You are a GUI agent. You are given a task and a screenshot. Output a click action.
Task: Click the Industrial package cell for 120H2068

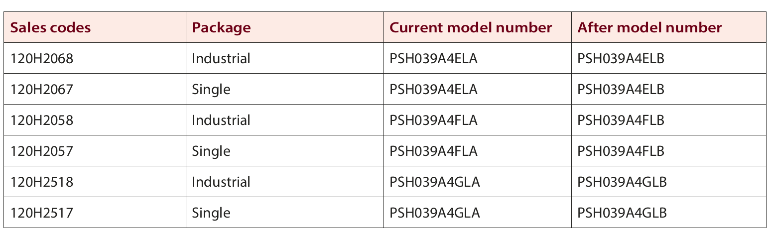[221, 59]
